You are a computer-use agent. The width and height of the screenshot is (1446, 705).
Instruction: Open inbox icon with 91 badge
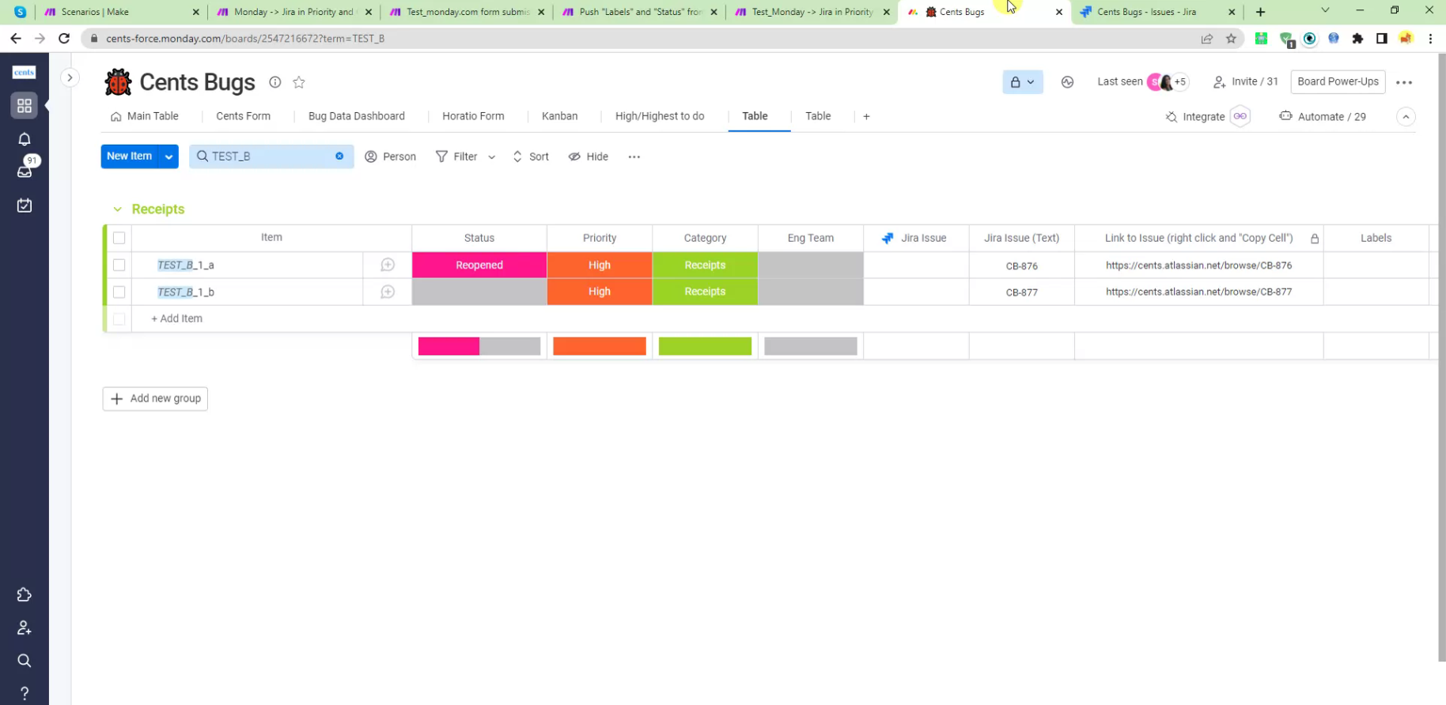25,172
